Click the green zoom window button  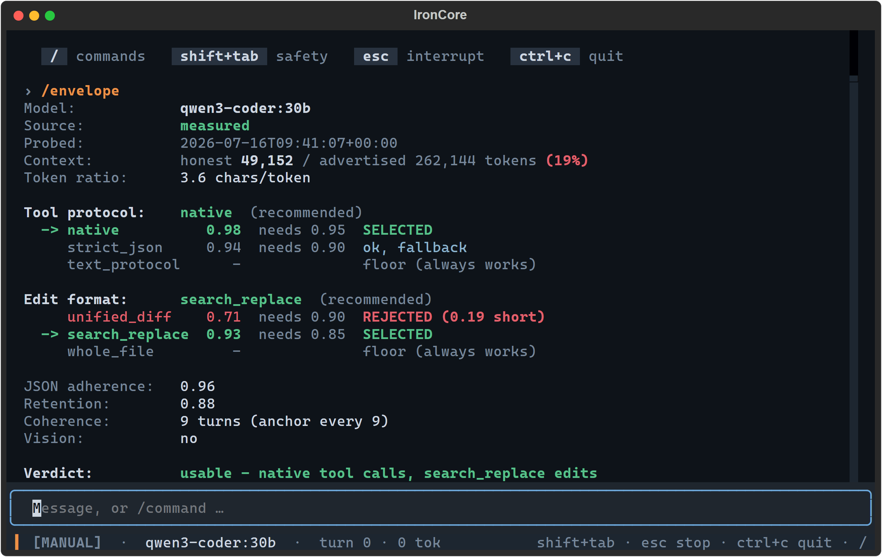50,16
